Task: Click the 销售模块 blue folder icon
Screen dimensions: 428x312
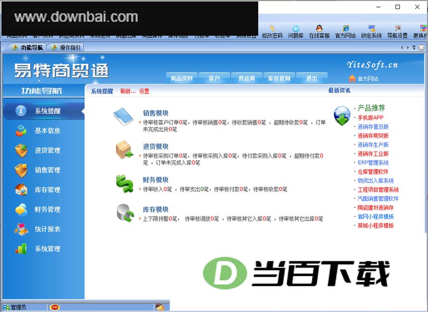Action: [x=124, y=117]
